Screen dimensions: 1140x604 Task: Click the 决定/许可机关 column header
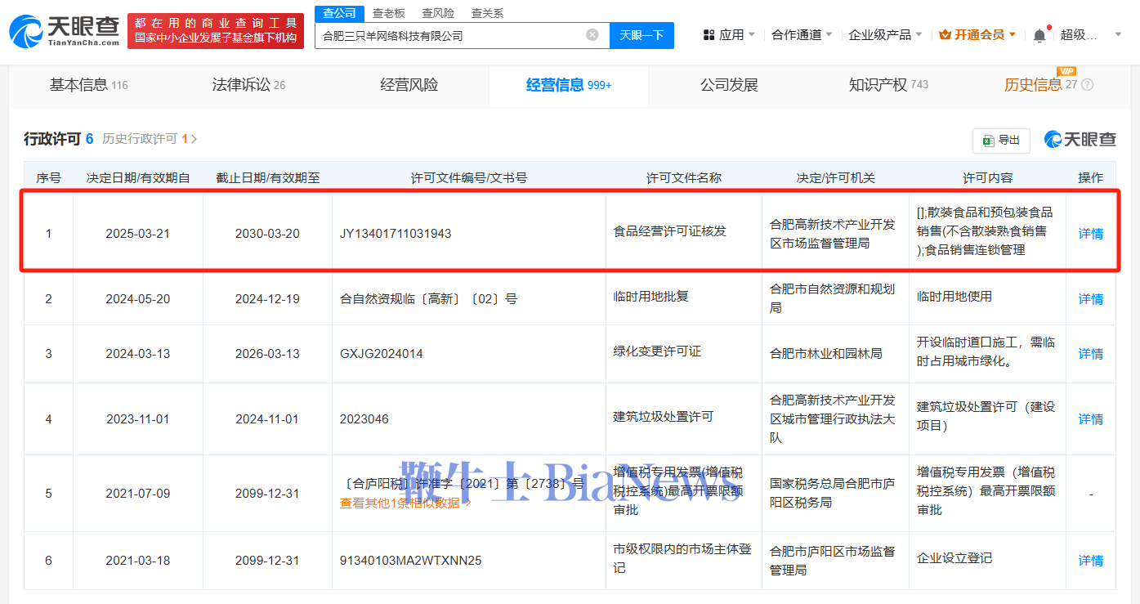coord(835,177)
